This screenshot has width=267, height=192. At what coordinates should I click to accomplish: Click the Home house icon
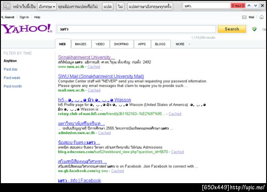click(x=262, y=17)
